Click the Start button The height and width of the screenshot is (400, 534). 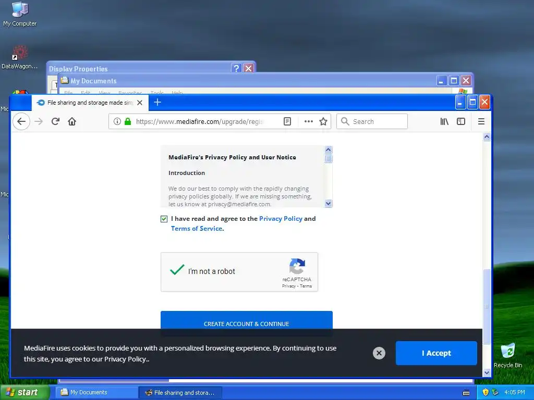(x=24, y=392)
